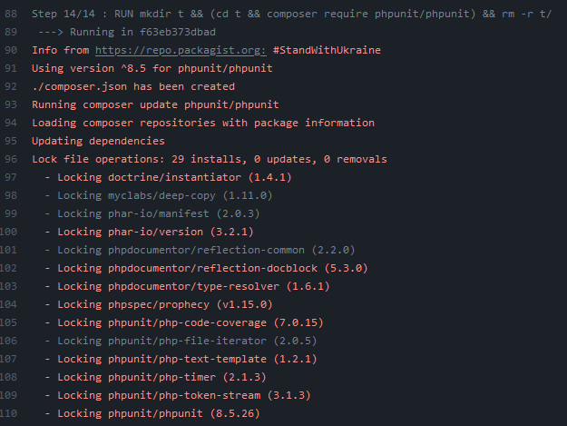Click line number 91 in gutter
Screen dimensions: 567x426
(x=11, y=68)
